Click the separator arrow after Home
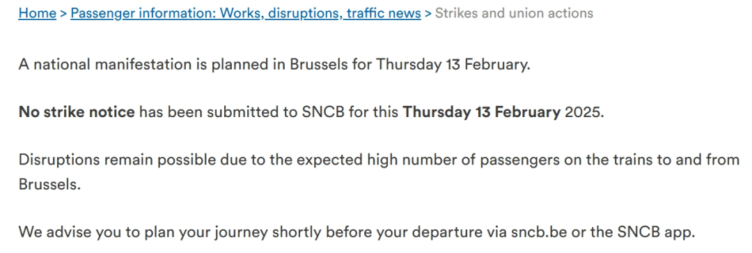 coord(63,13)
